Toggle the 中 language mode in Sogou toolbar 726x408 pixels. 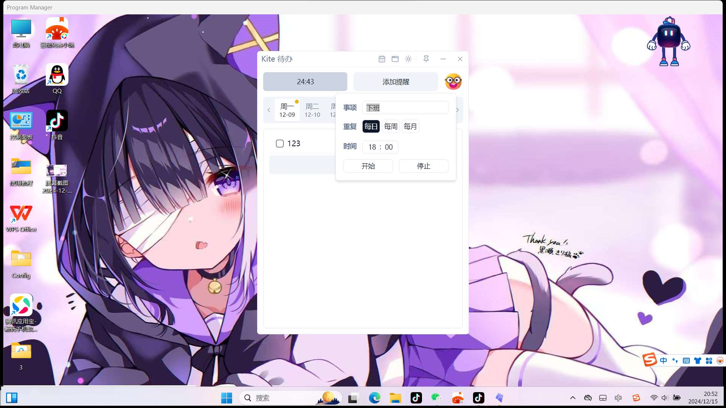(664, 360)
